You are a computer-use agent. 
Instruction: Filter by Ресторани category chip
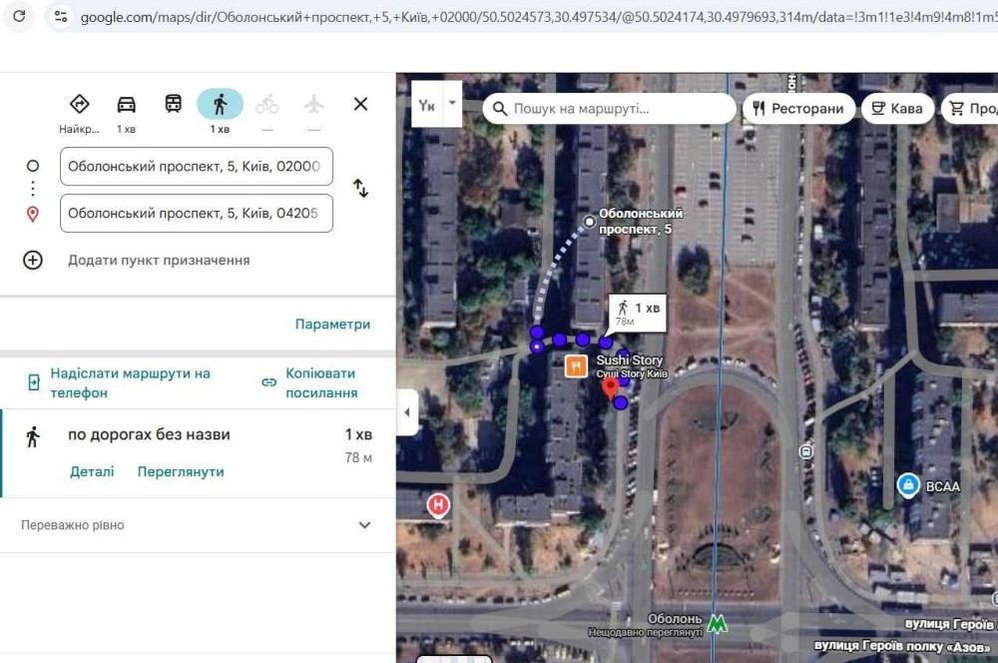[x=798, y=109]
